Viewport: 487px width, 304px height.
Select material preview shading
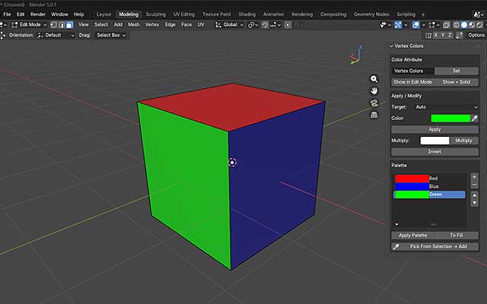coord(472,25)
